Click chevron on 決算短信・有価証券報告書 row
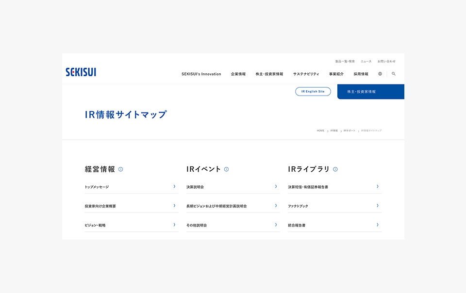The width and height of the screenshot is (466, 293). (378, 186)
